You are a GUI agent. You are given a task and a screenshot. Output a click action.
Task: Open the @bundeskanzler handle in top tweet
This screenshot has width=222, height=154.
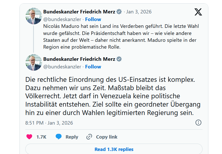[62, 19]
